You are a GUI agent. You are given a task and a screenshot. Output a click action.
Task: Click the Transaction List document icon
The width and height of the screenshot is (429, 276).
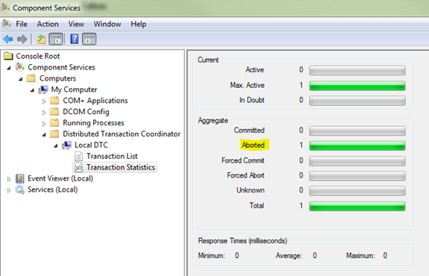(x=78, y=157)
